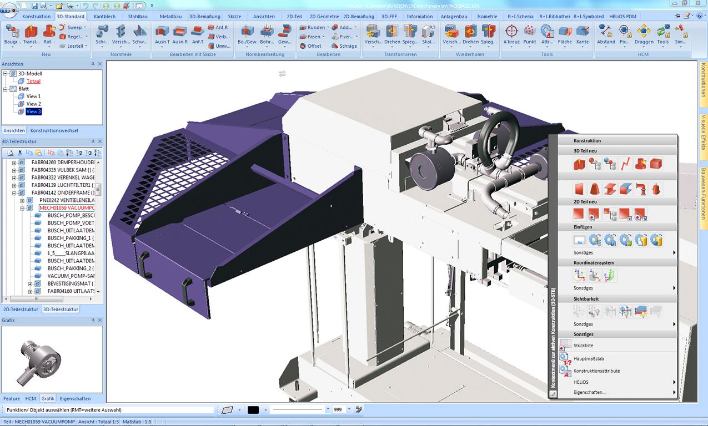708x426 pixels.
Task: Open the Runden dropdown arrow
Action: [x=328, y=27]
